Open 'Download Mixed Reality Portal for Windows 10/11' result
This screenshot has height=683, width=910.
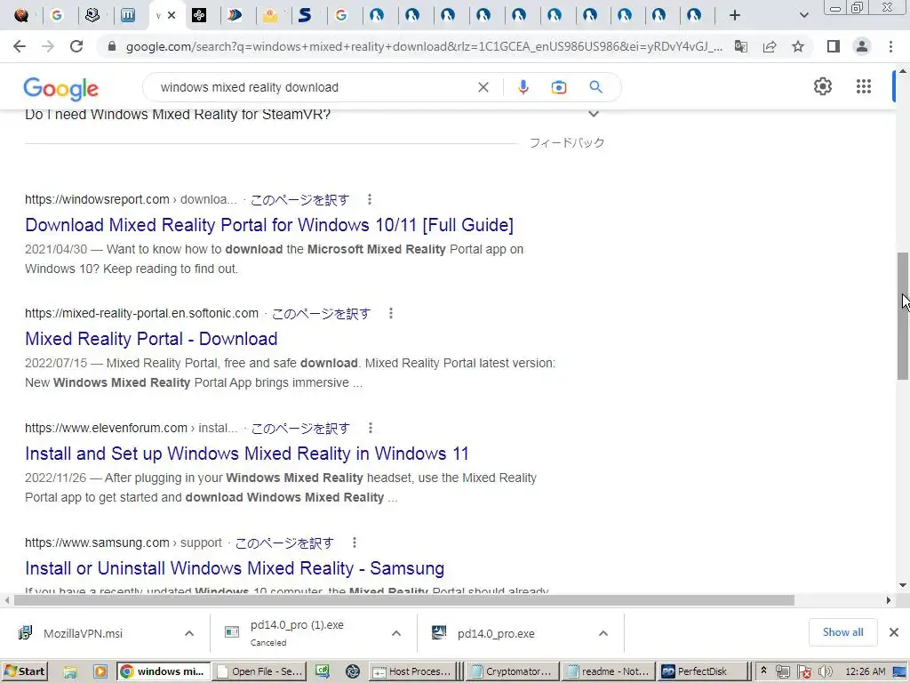tap(269, 225)
